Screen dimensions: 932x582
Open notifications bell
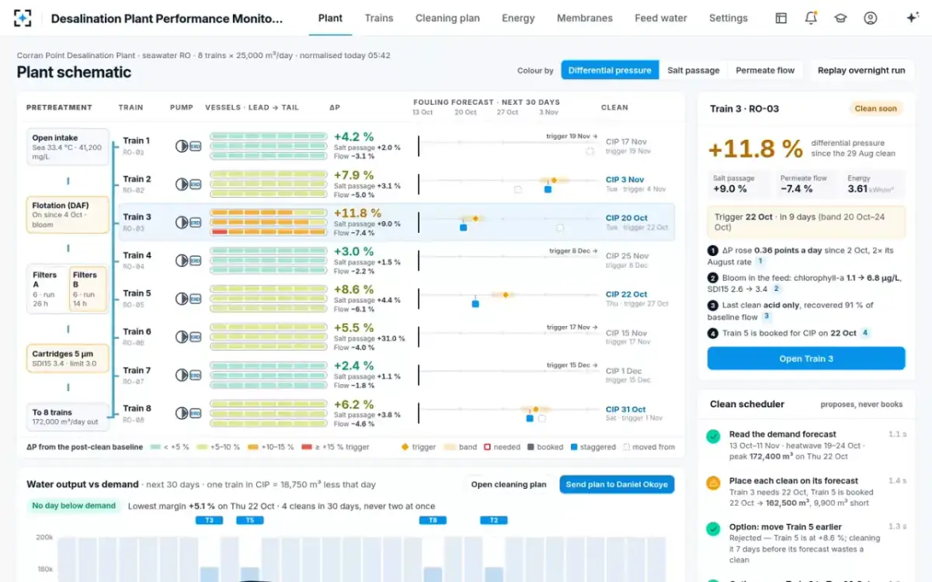811,18
